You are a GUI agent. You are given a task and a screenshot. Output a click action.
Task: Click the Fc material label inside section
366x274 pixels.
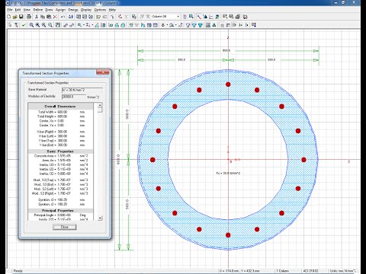point(228,174)
